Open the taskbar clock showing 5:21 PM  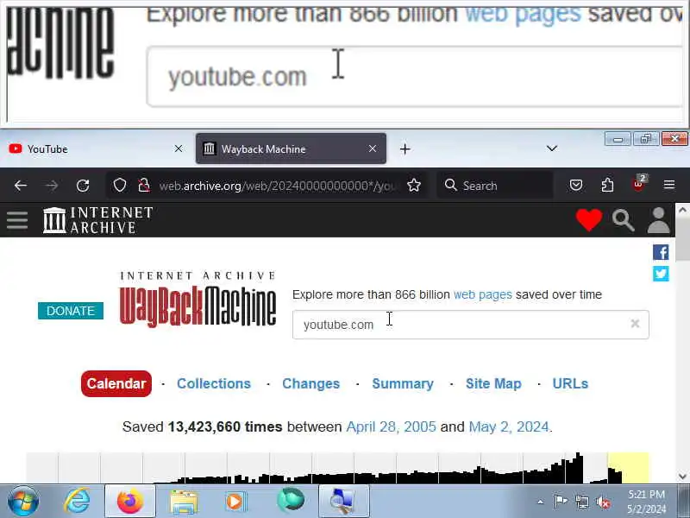coord(646,502)
